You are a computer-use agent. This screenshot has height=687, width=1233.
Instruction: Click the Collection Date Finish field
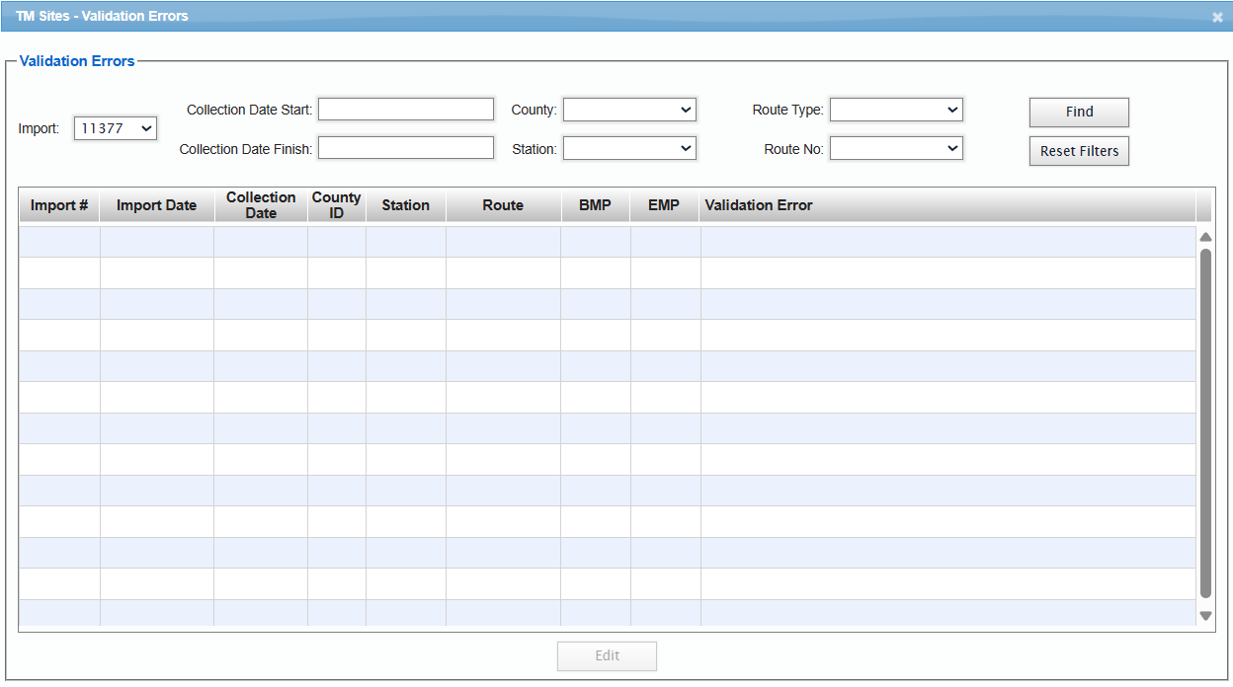405,146
